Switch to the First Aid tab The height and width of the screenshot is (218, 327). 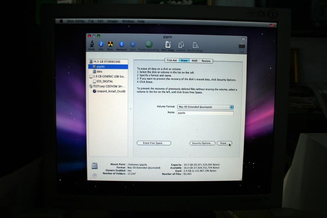172,61
